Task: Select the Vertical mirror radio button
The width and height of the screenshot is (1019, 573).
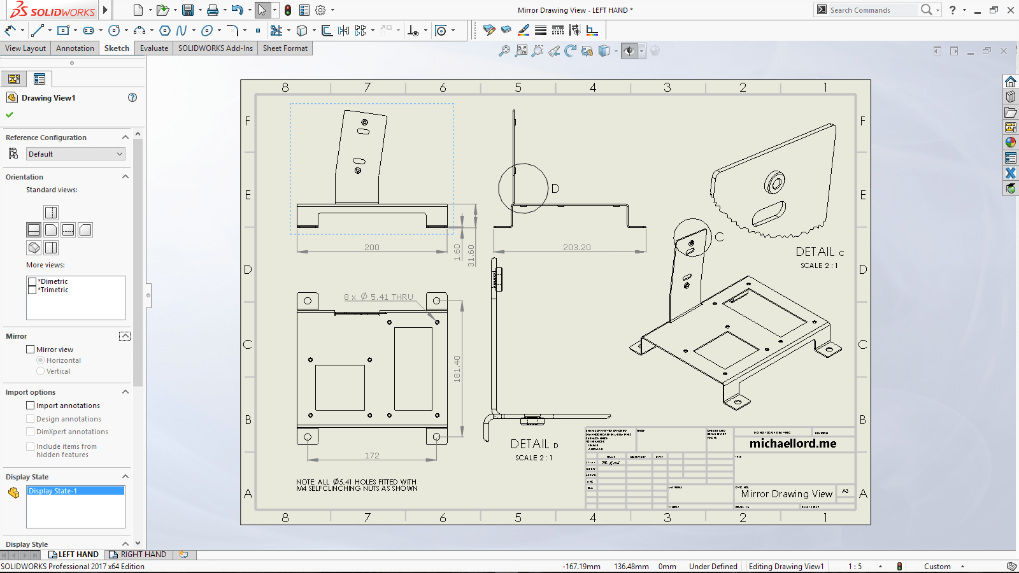Action: point(40,371)
